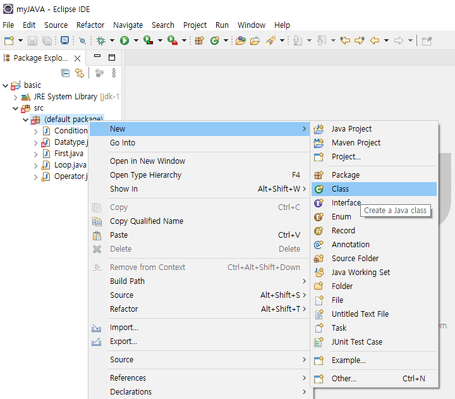This screenshot has height=399, width=455.
Task: Click the Open Type toolbar icon
Action: (241, 40)
